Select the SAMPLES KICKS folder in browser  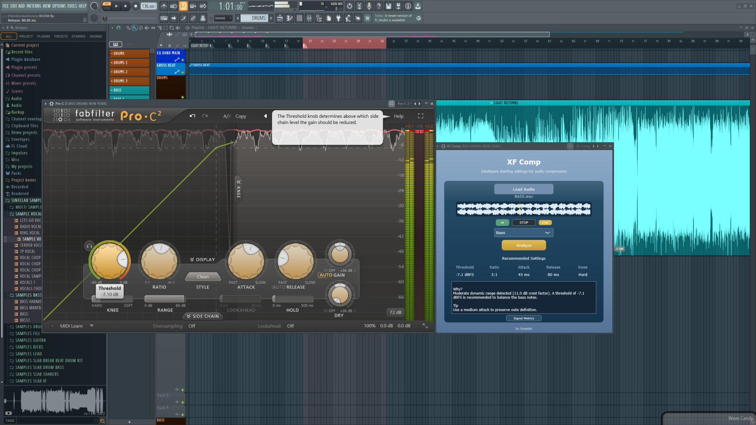pyautogui.click(x=29, y=347)
